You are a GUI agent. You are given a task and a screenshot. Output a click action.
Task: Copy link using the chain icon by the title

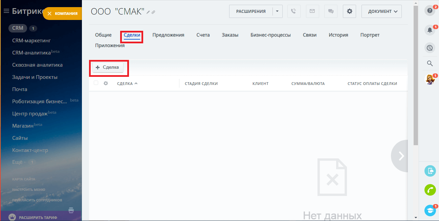coord(153,12)
